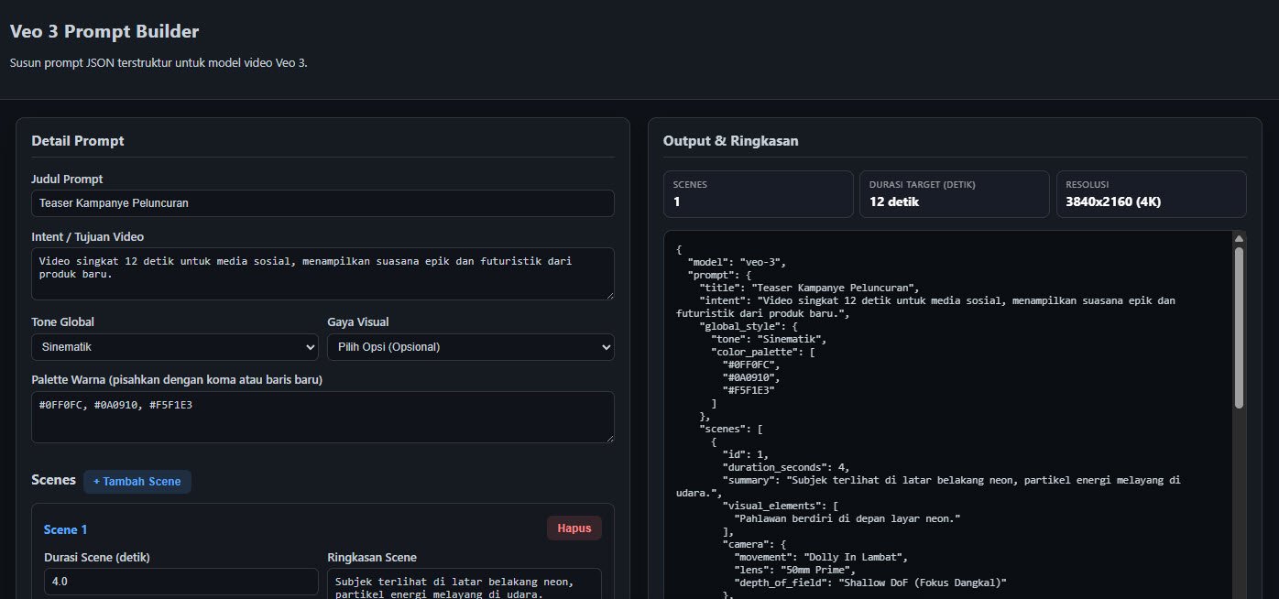Focus the Intent / Tujuan Video textarea

pyautogui.click(x=322, y=273)
